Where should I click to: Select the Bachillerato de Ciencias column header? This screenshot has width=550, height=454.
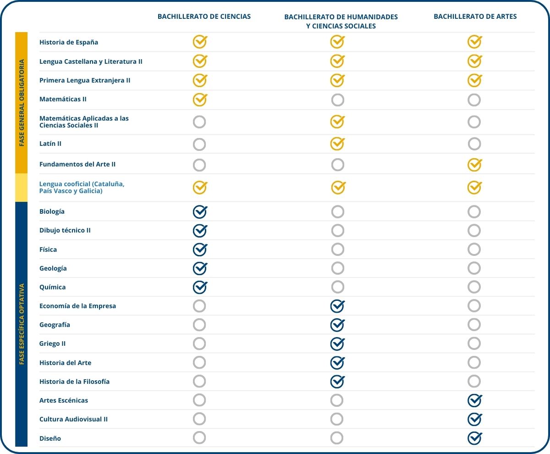[204, 17]
